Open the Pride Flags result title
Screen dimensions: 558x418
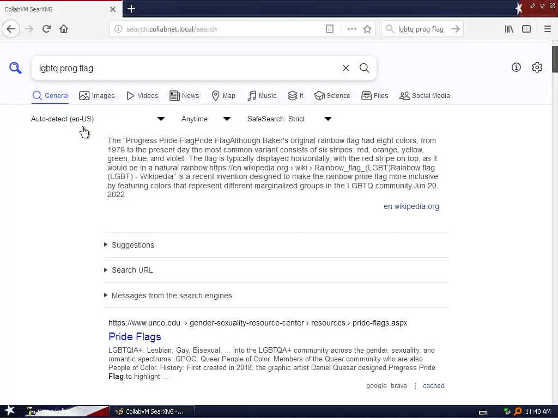tap(135, 336)
